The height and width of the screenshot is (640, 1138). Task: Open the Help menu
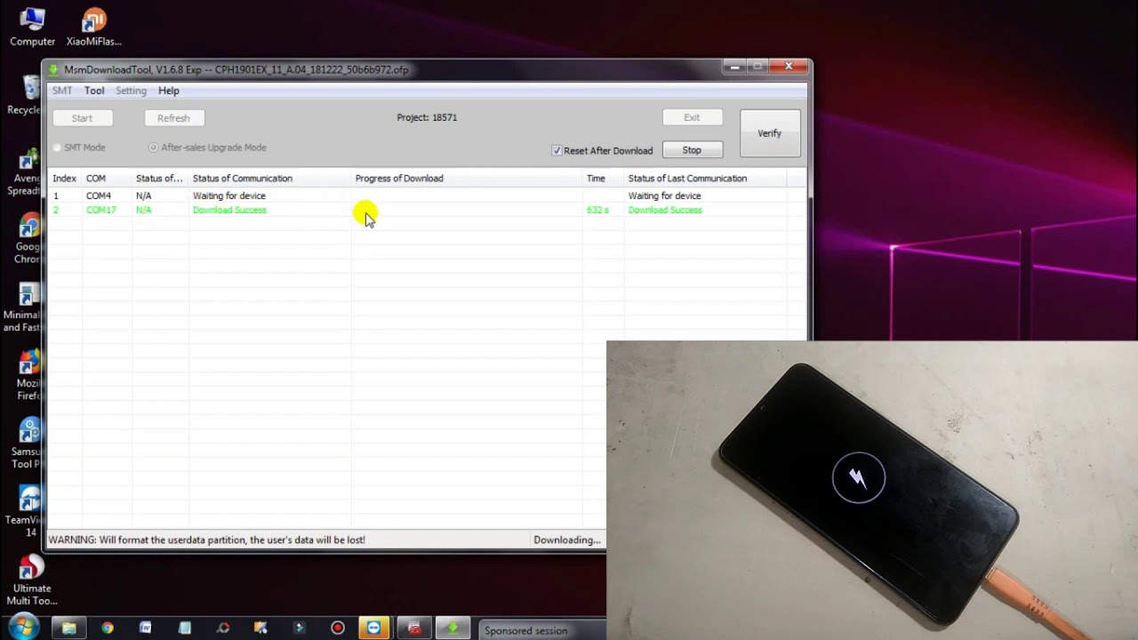click(169, 91)
